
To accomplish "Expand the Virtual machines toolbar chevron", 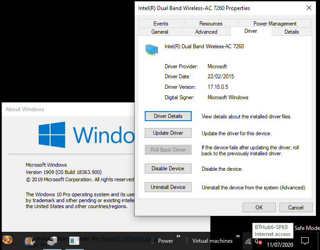I will 238,236.
